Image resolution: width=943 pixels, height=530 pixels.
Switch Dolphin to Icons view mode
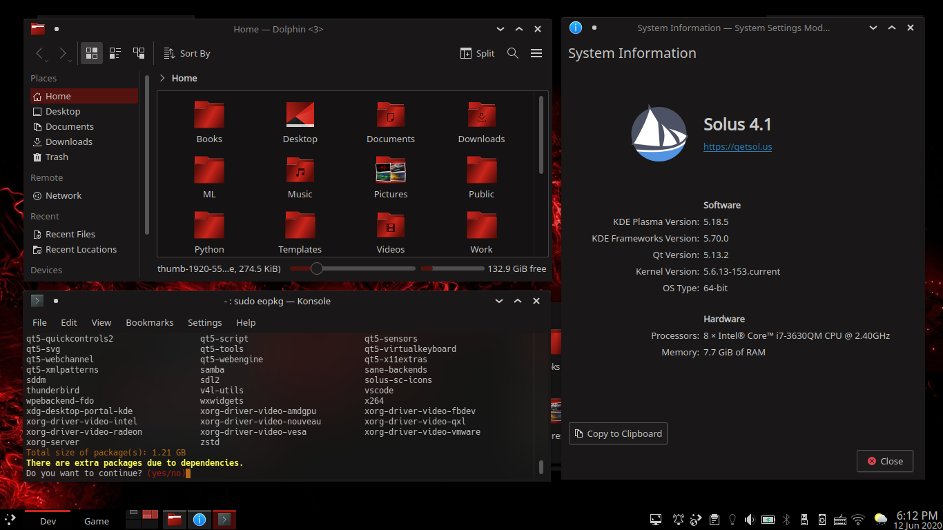coord(92,53)
